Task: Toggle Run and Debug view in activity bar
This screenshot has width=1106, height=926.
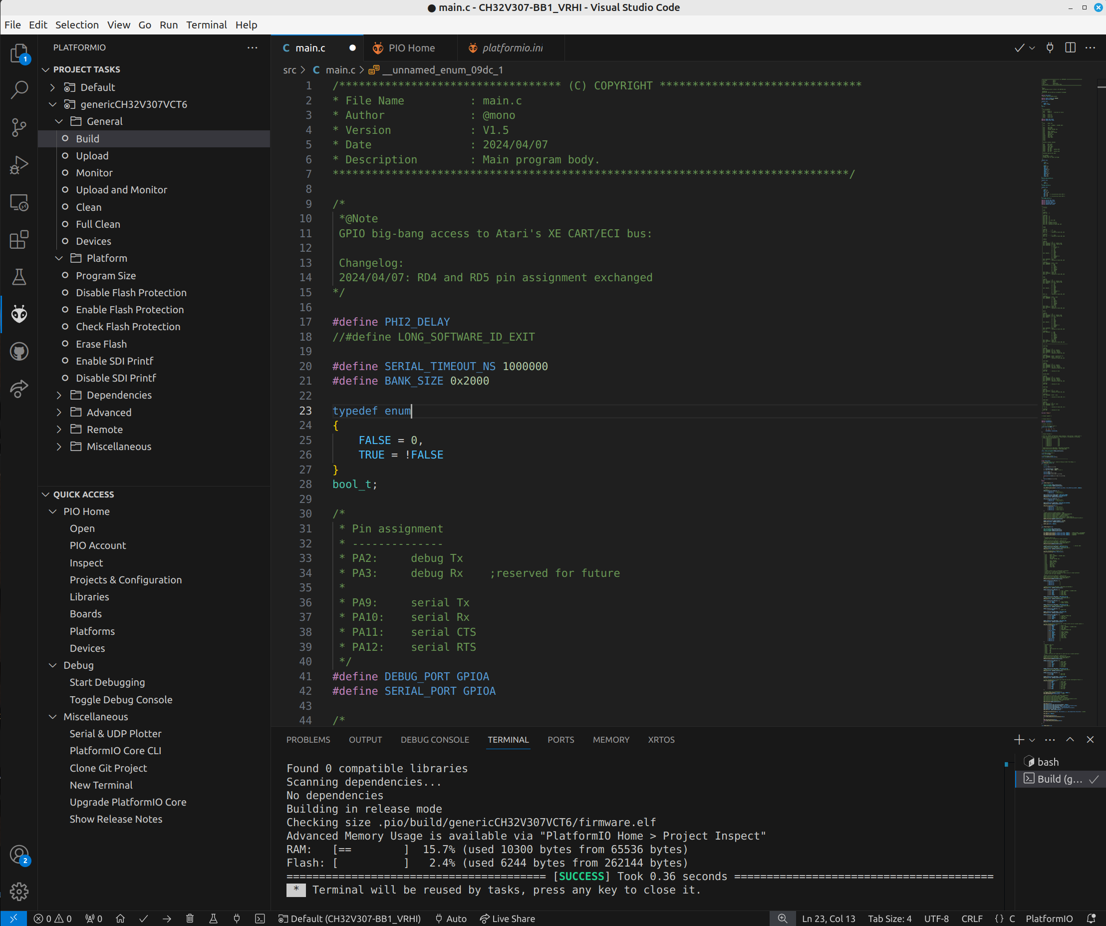Action: pos(19,164)
